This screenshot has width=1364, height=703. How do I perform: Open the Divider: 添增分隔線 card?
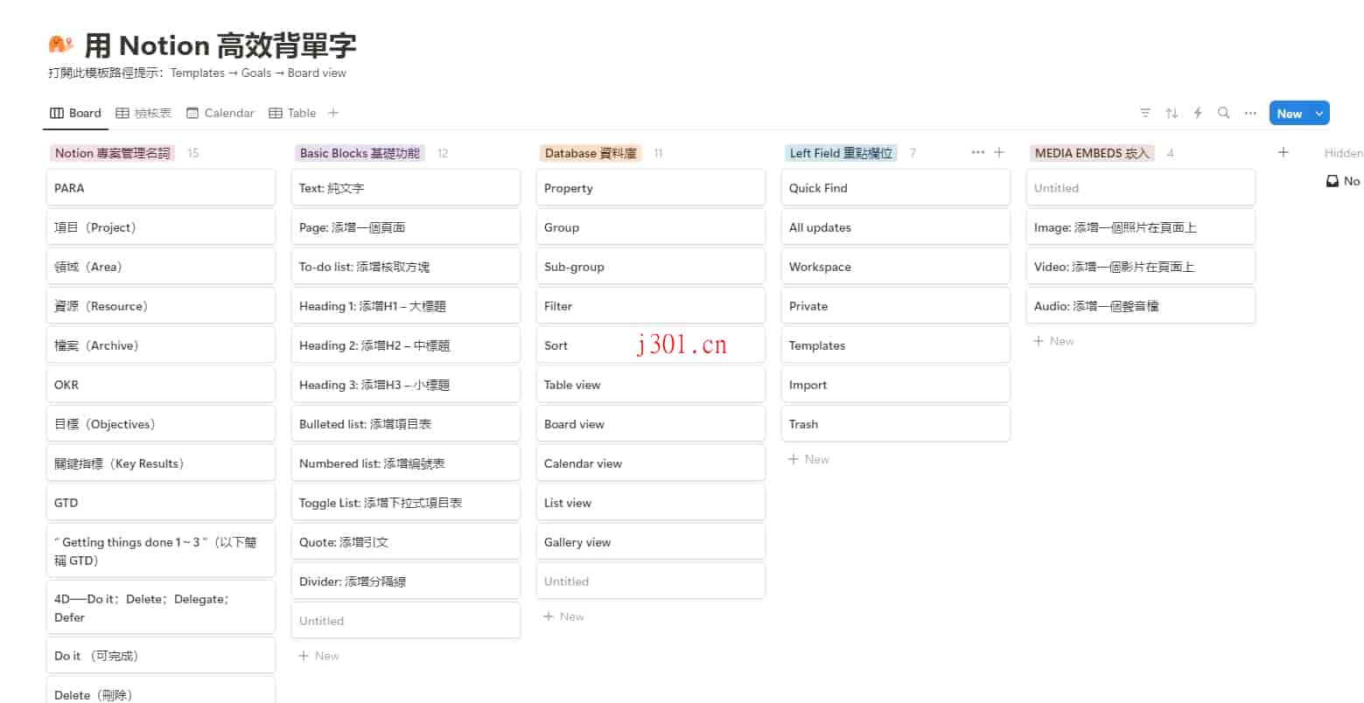pyautogui.click(x=406, y=581)
